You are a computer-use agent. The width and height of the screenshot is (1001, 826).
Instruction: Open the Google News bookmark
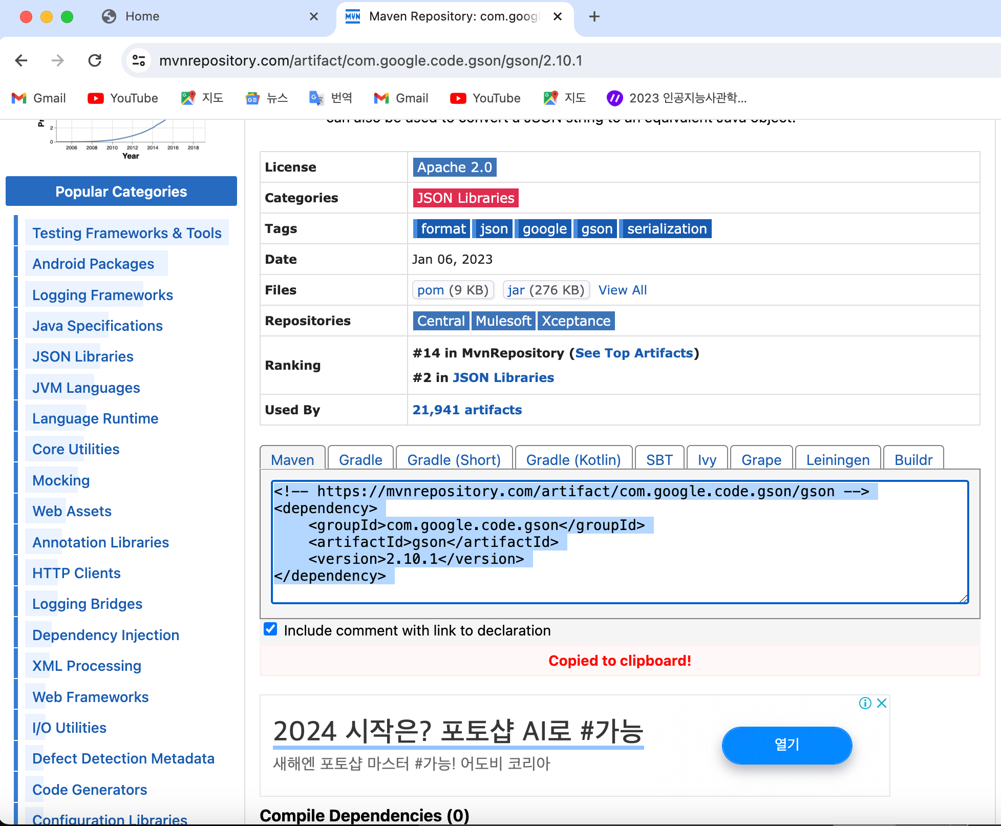tap(267, 98)
